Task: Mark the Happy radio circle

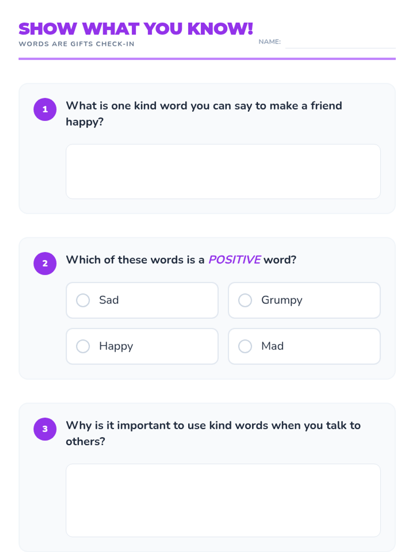Action: pyautogui.click(x=83, y=346)
